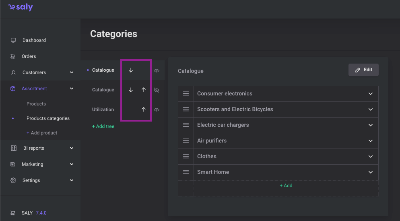Move the second Catalogue tree up

[144, 90]
